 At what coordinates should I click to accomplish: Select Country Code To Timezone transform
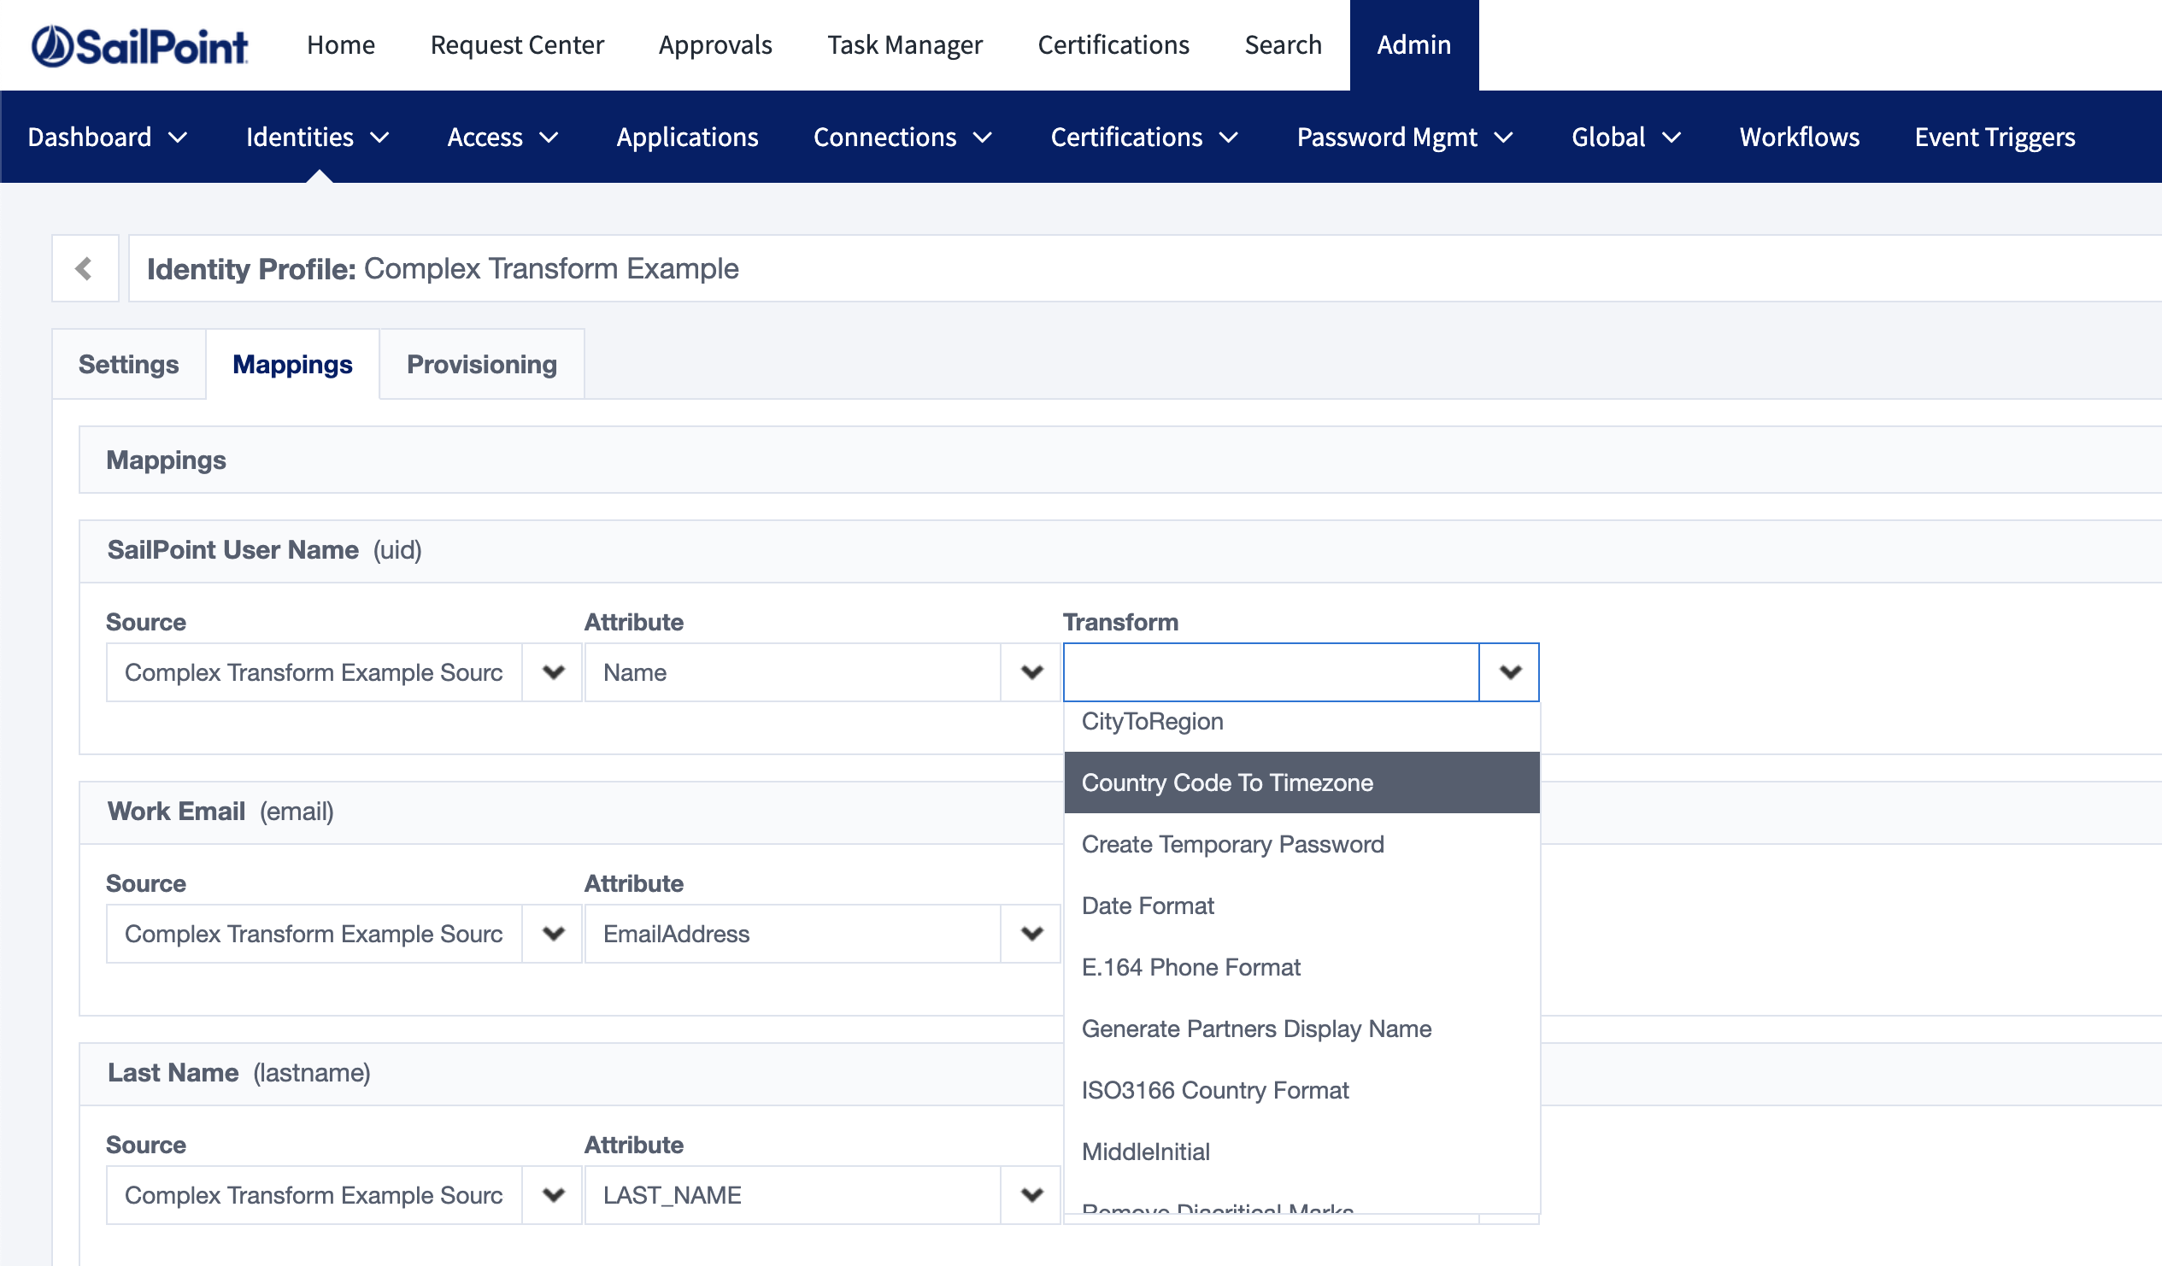point(1228,782)
